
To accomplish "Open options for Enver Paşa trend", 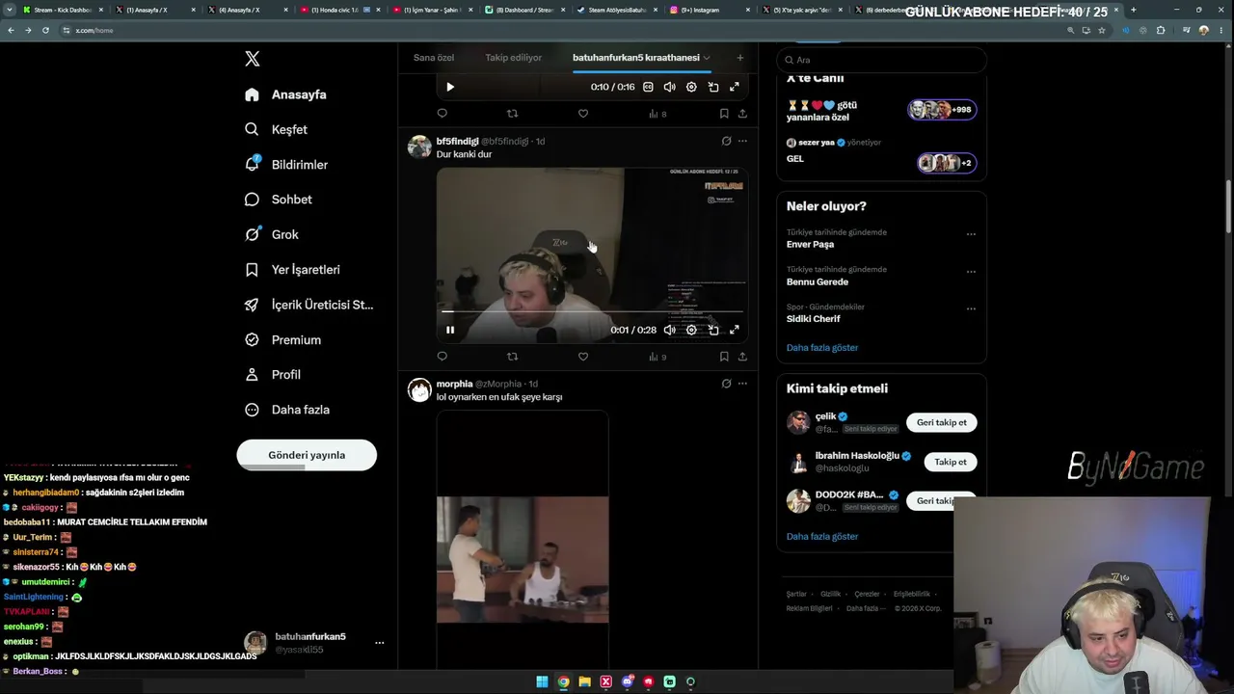I will [x=971, y=234].
